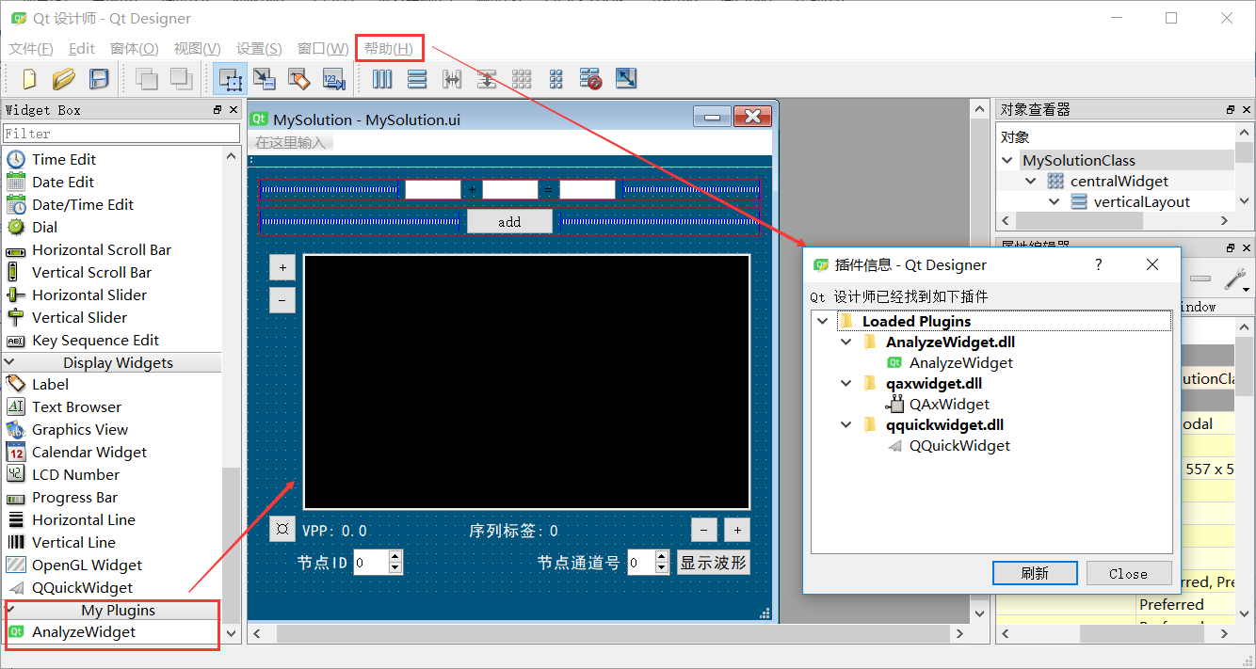Click the crosshair button left of VPP label

282,530
